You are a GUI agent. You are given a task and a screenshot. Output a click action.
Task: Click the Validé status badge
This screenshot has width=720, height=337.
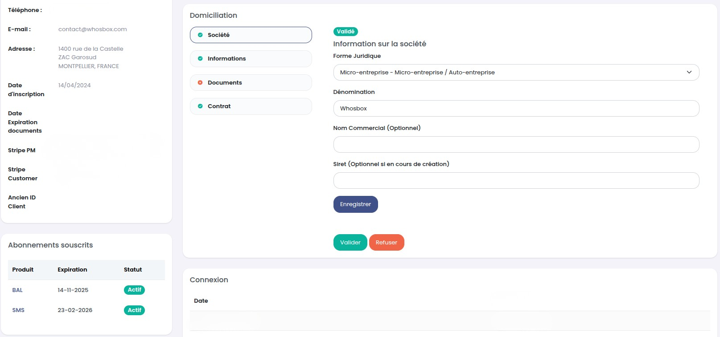click(346, 32)
